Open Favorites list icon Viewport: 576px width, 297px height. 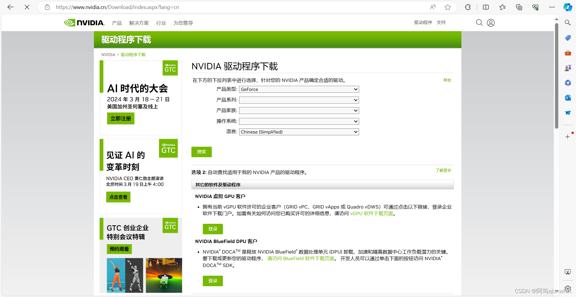(502, 7)
